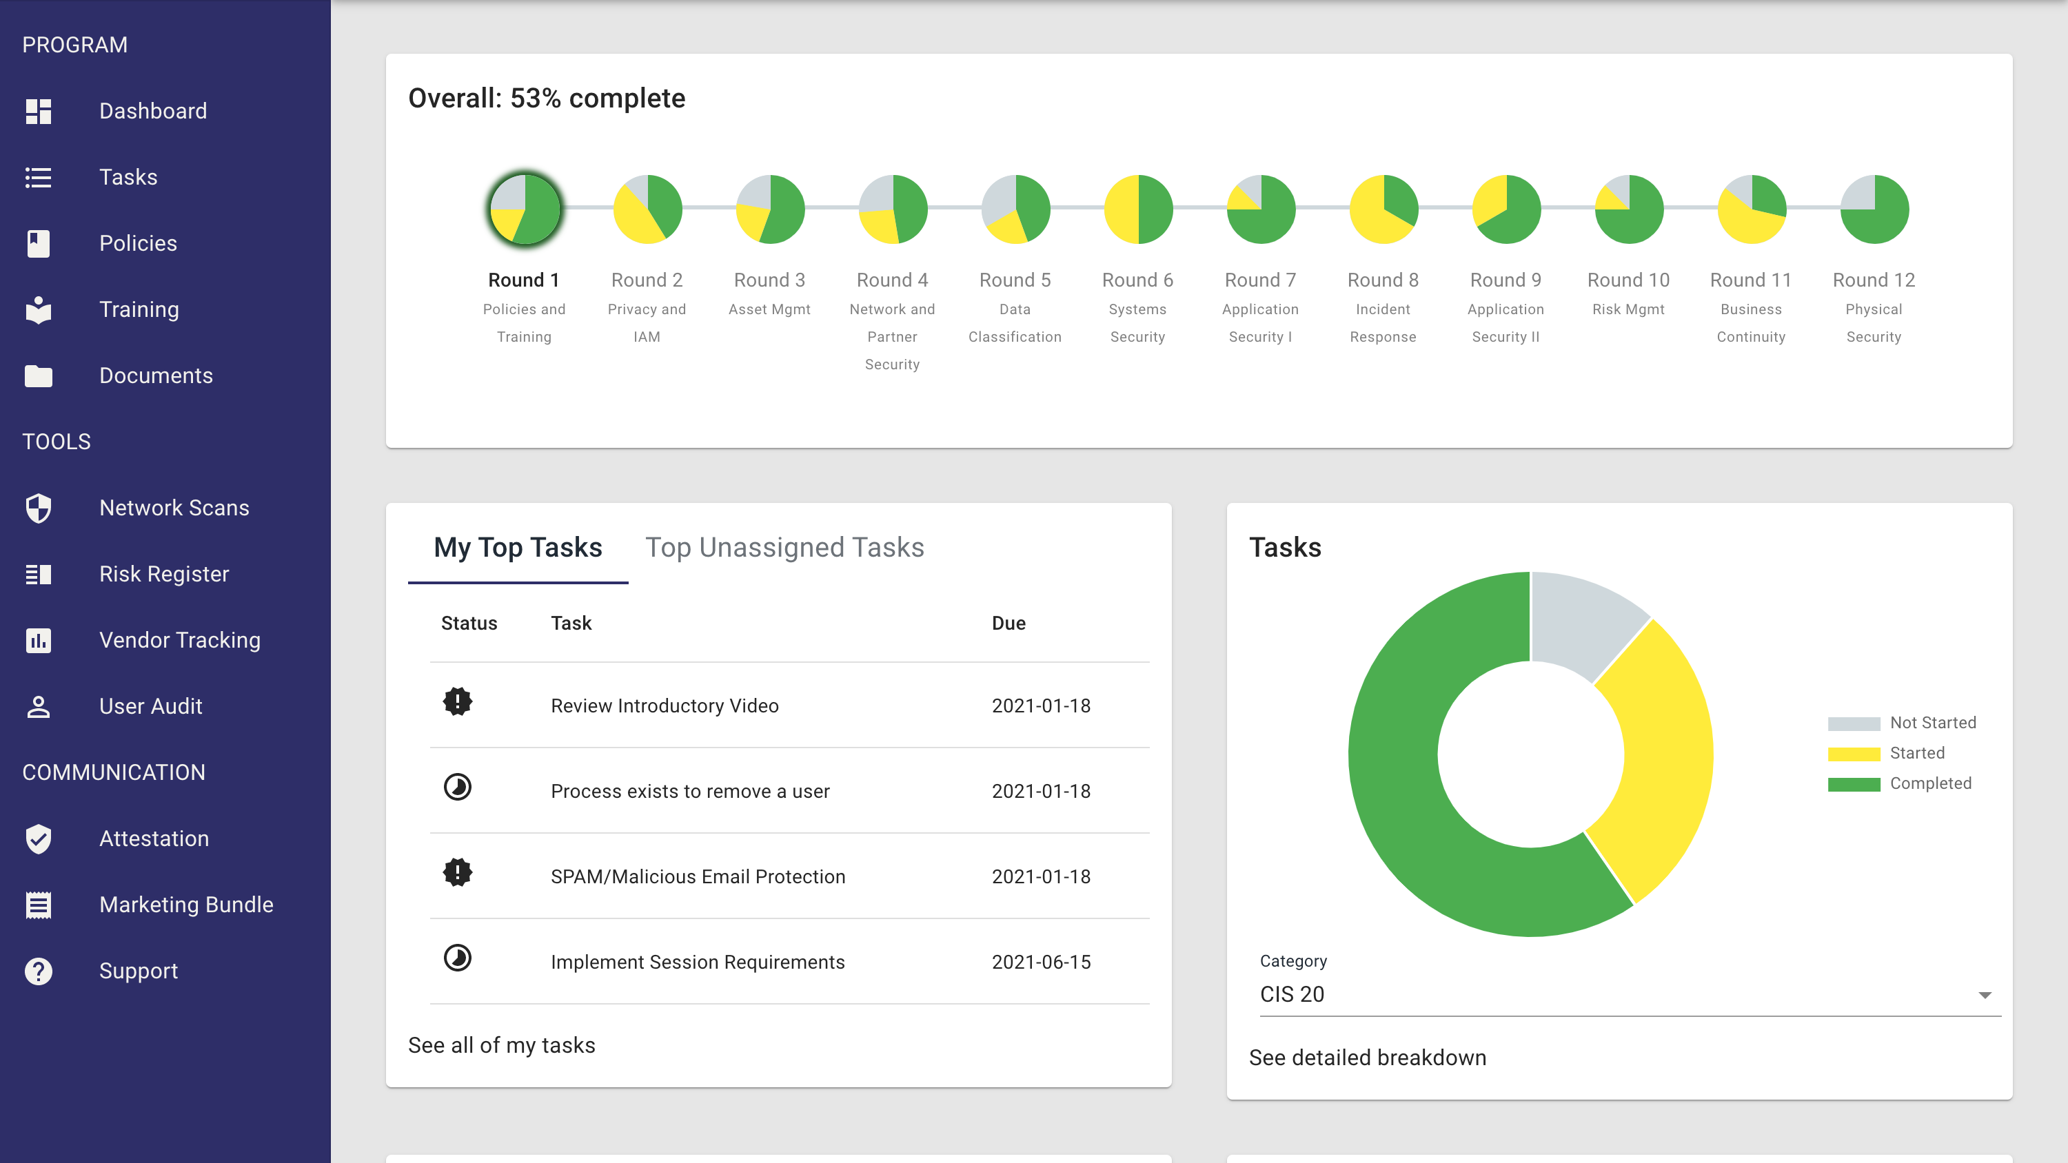Open Dashboard menu item
This screenshot has width=2068, height=1163.
[x=165, y=111]
